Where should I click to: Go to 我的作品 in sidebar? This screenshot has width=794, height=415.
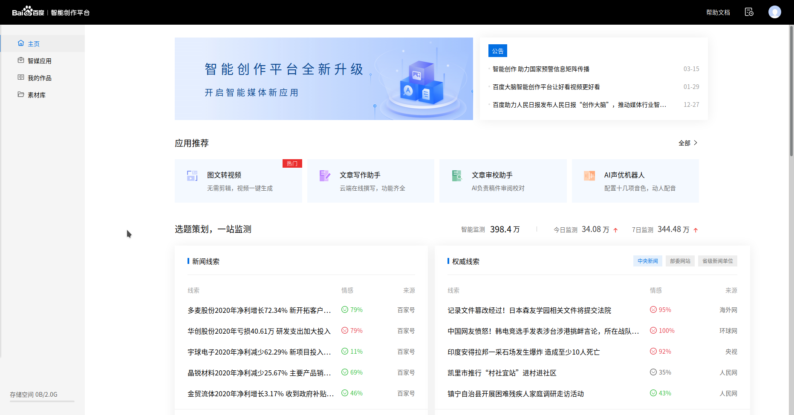pyautogui.click(x=39, y=78)
